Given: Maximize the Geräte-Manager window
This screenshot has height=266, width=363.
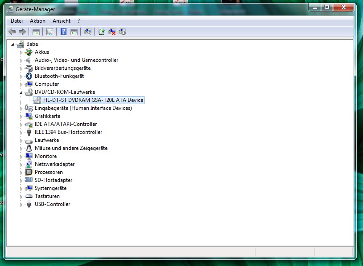Looking at the screenshot, I should [x=326, y=8].
